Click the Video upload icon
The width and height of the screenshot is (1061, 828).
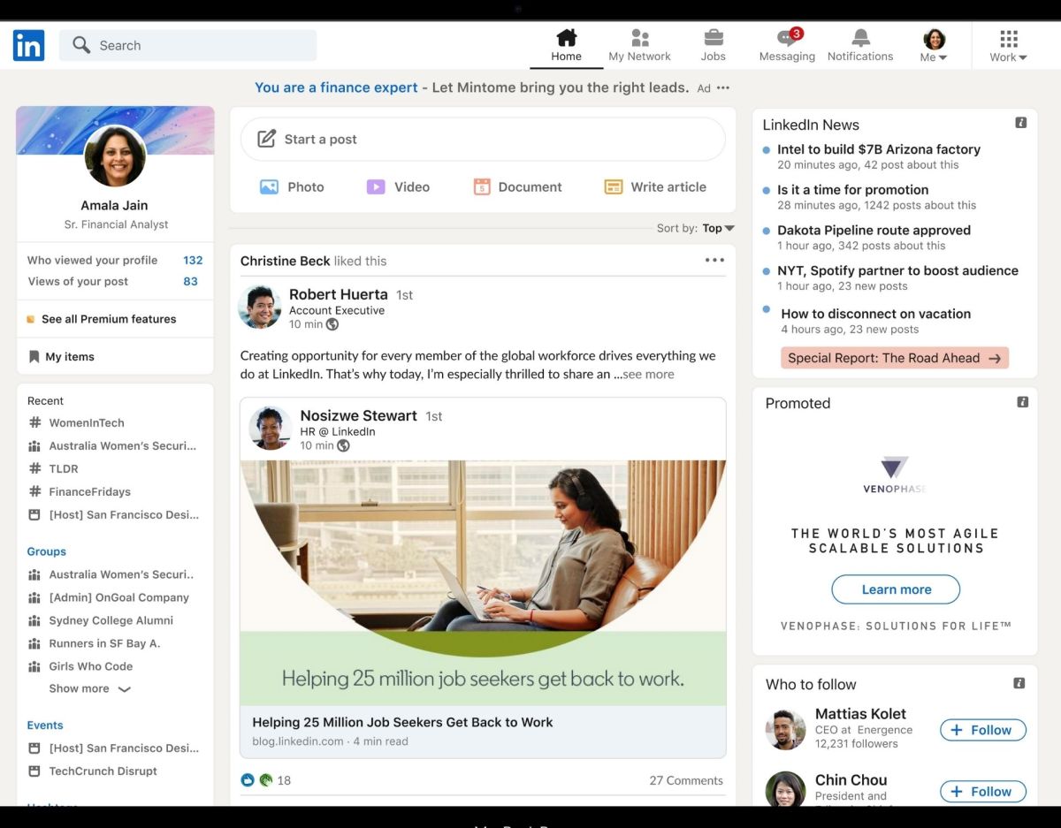(376, 187)
